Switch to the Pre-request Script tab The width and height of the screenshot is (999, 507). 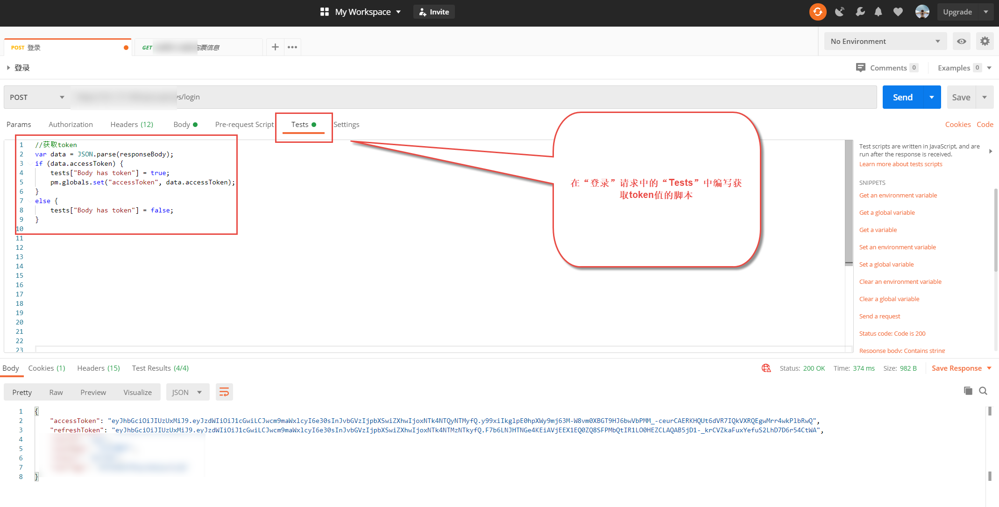(x=244, y=124)
